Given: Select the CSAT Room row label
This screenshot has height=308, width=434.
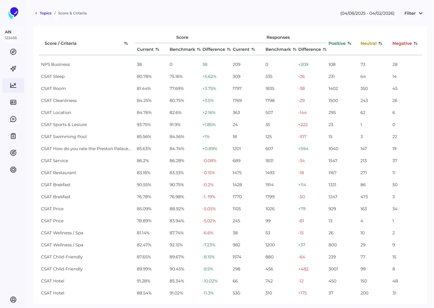Looking at the screenshot, I should click(53, 88).
